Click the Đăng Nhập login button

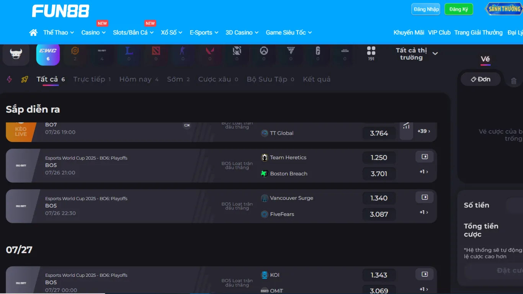coord(425,9)
